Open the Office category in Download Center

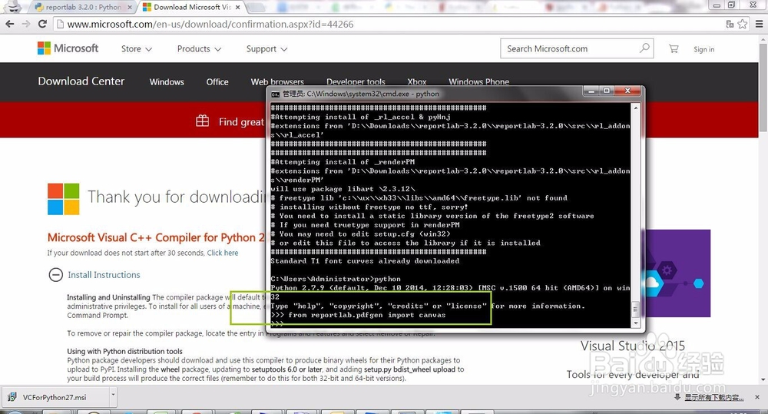(217, 82)
